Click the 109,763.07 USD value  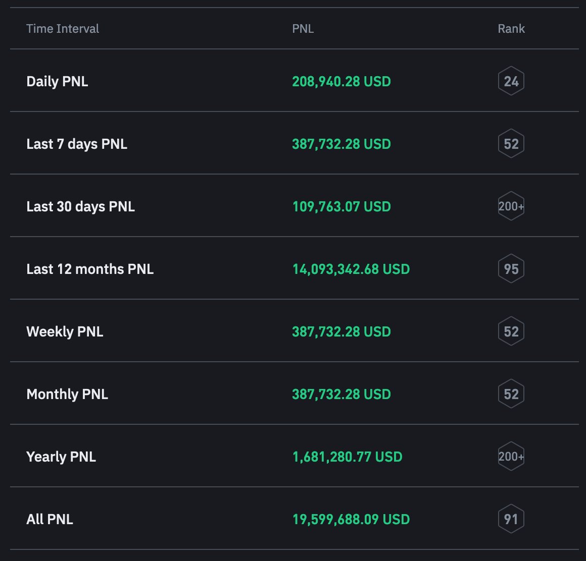point(341,206)
